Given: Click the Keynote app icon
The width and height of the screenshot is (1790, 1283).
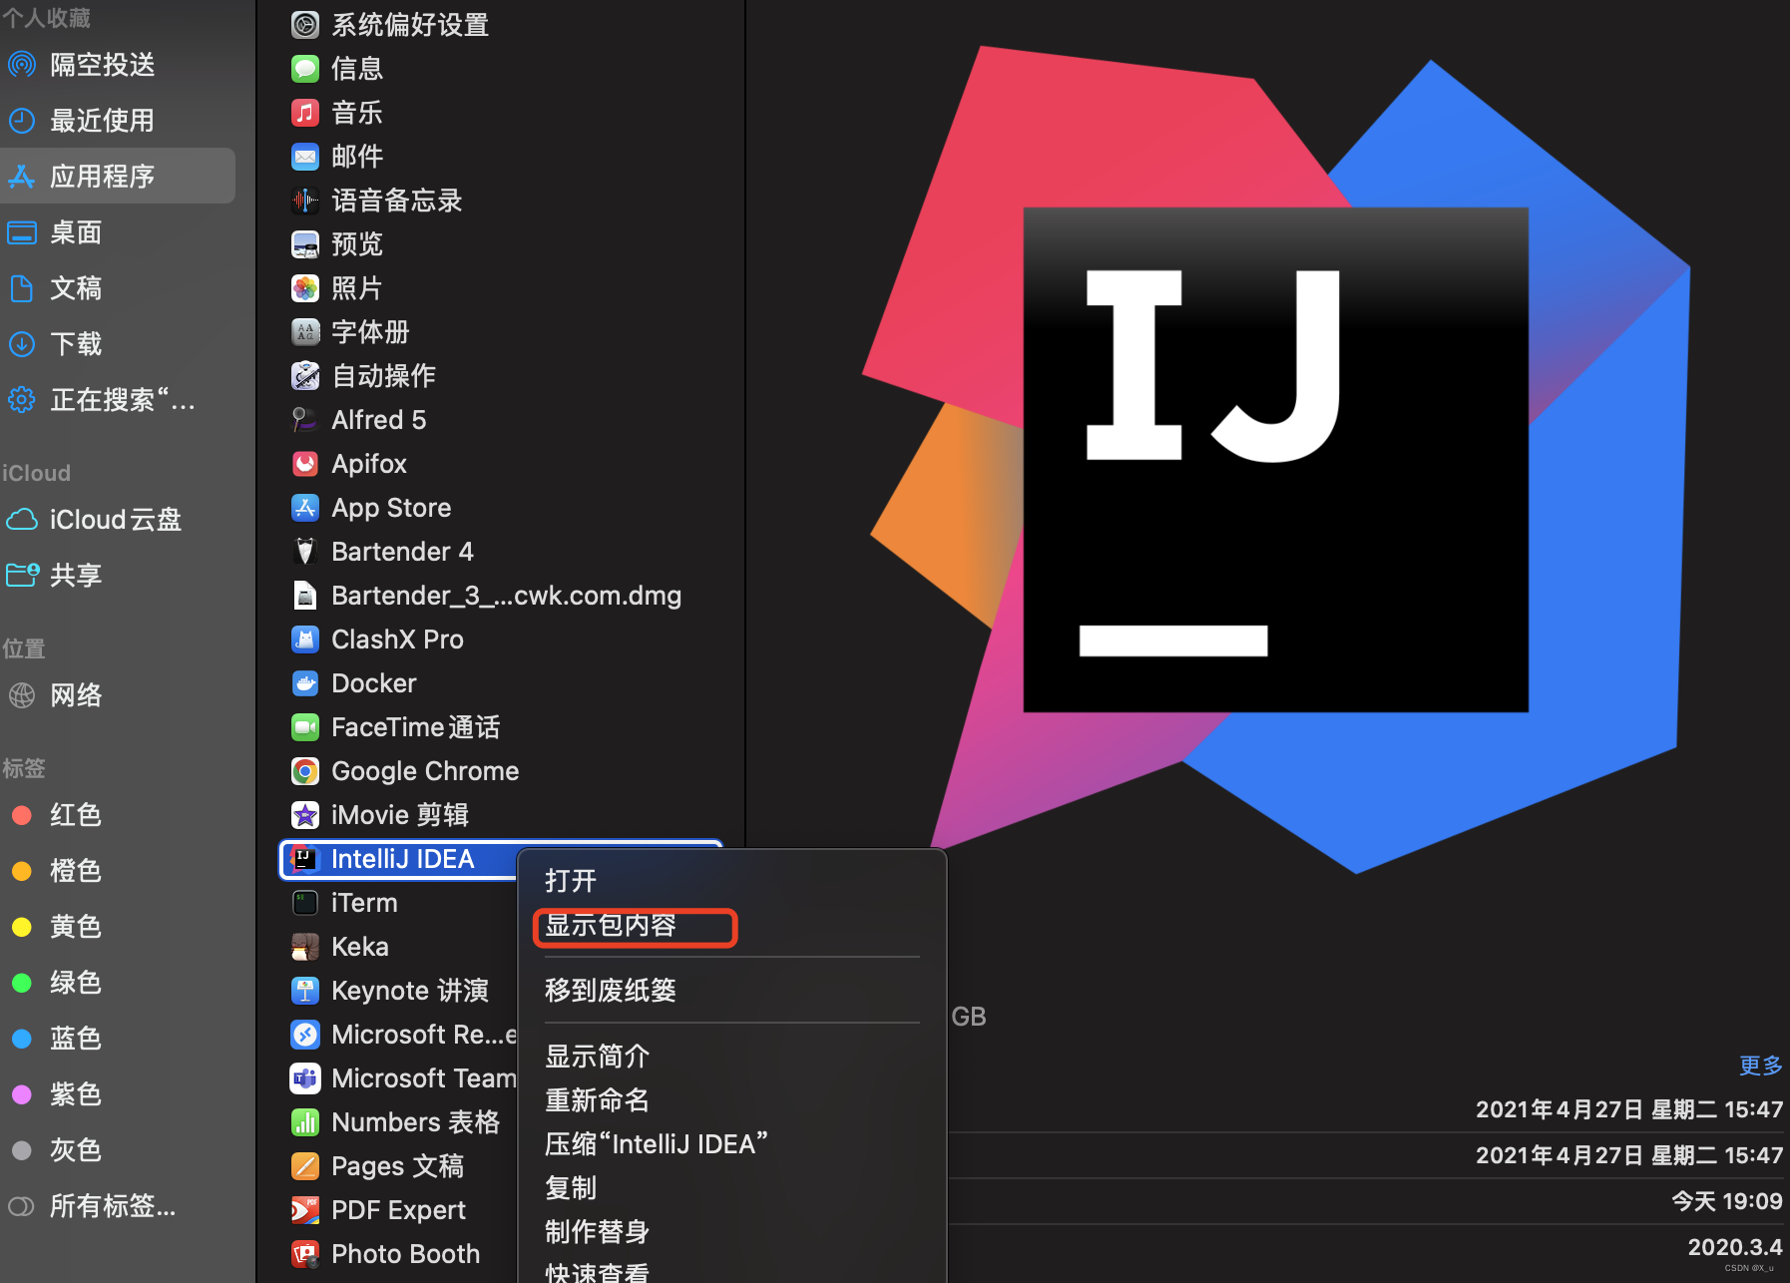Looking at the screenshot, I should point(305,991).
